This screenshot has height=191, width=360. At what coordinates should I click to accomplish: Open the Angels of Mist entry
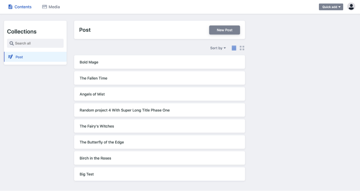[159, 94]
